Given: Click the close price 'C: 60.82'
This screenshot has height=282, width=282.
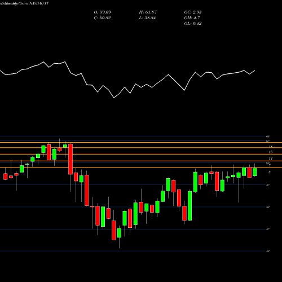Looking at the screenshot, I should pyautogui.click(x=102, y=18).
